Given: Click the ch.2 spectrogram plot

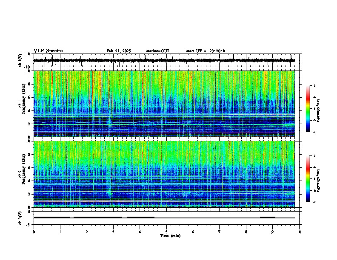Looking at the screenshot, I should (164, 174).
